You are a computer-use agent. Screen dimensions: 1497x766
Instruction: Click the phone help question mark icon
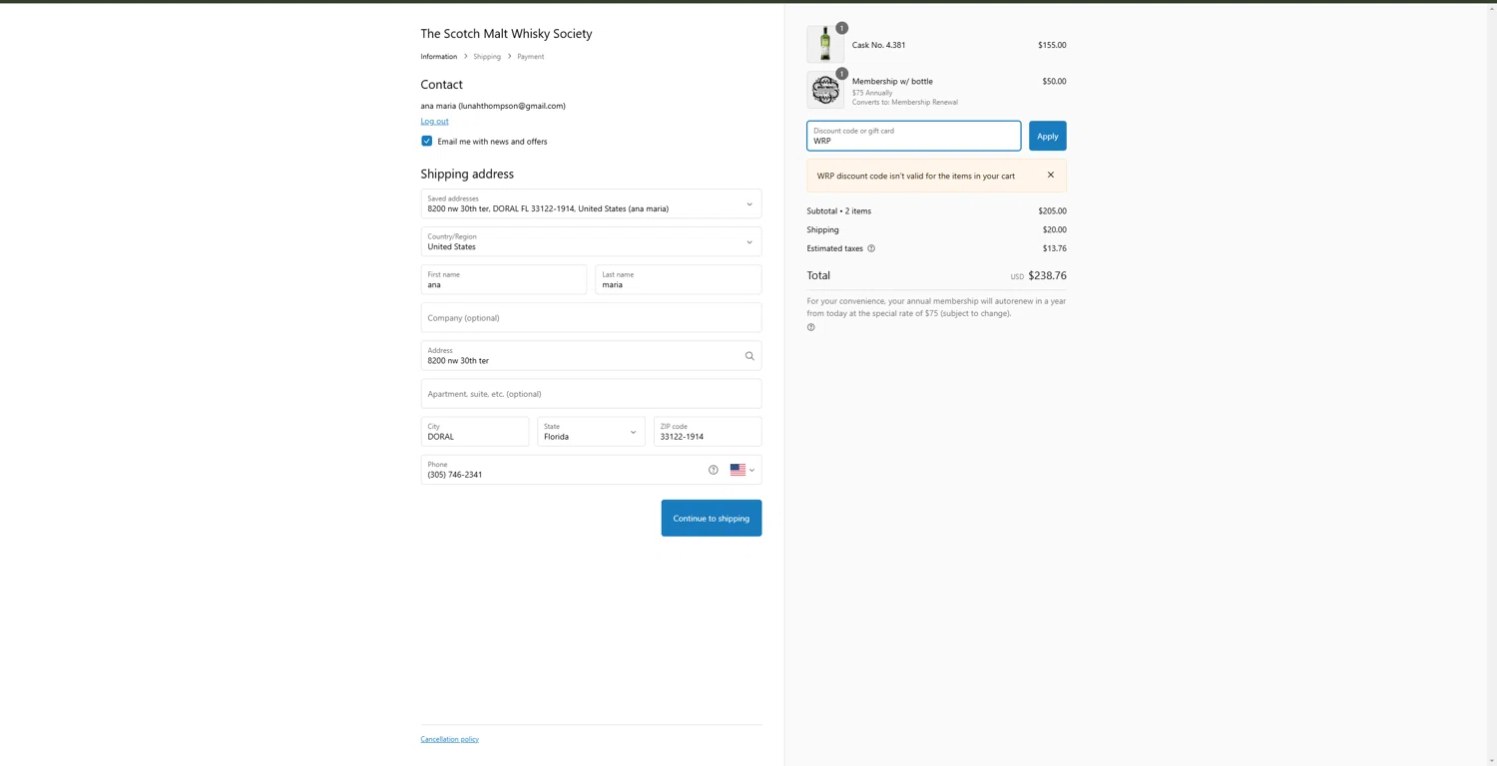[714, 470]
